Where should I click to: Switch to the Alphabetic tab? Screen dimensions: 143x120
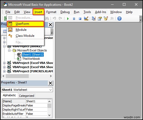click(9, 95)
